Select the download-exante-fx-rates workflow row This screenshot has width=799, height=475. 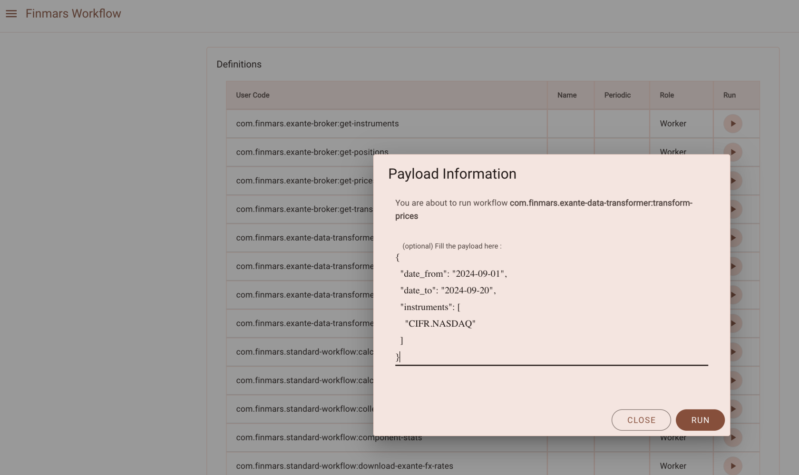click(x=344, y=466)
